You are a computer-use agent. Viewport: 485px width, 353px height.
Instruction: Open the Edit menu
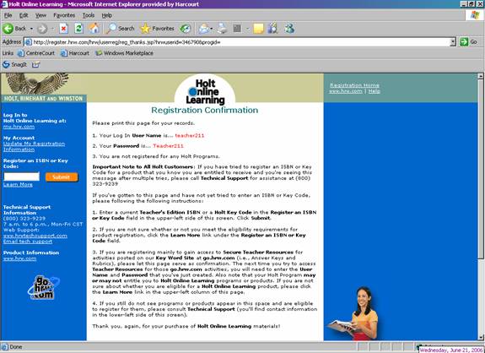(x=24, y=15)
